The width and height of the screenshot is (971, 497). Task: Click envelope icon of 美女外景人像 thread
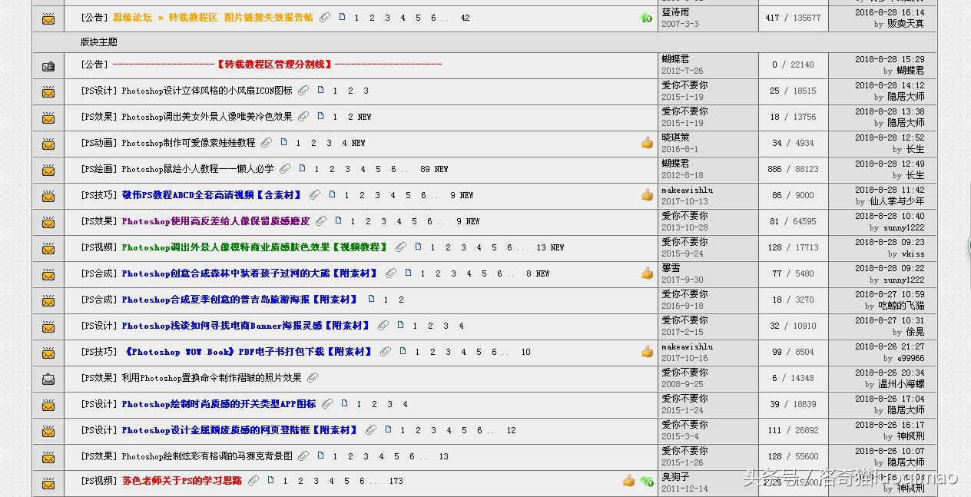pyautogui.click(x=48, y=118)
